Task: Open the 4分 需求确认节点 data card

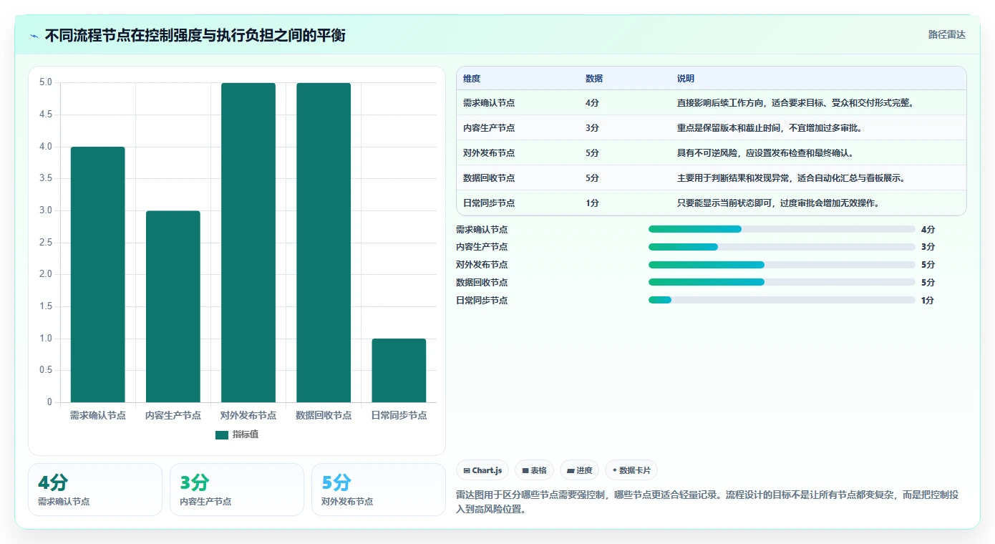Action: click(x=95, y=490)
